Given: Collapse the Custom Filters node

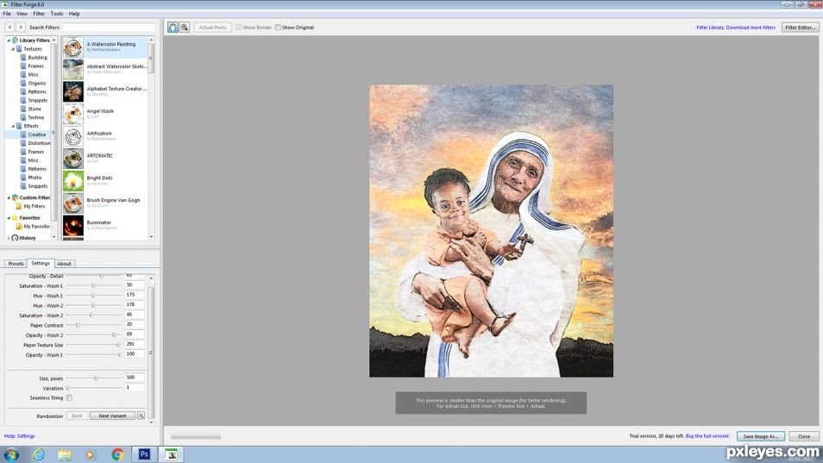Looking at the screenshot, I should (9, 197).
